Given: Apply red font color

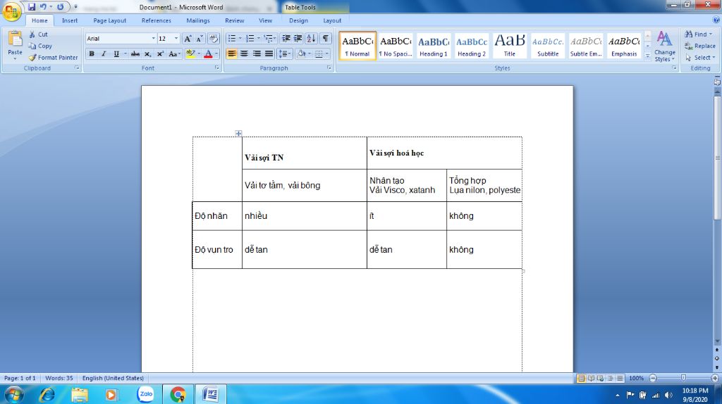Looking at the screenshot, I should tap(208, 53).
